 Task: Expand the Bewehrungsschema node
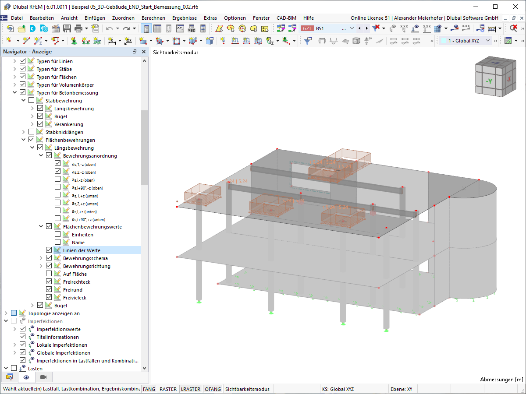[x=41, y=258]
